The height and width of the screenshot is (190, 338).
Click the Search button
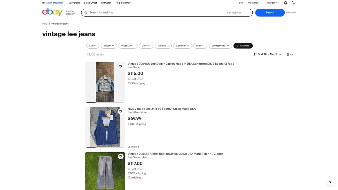click(270, 12)
